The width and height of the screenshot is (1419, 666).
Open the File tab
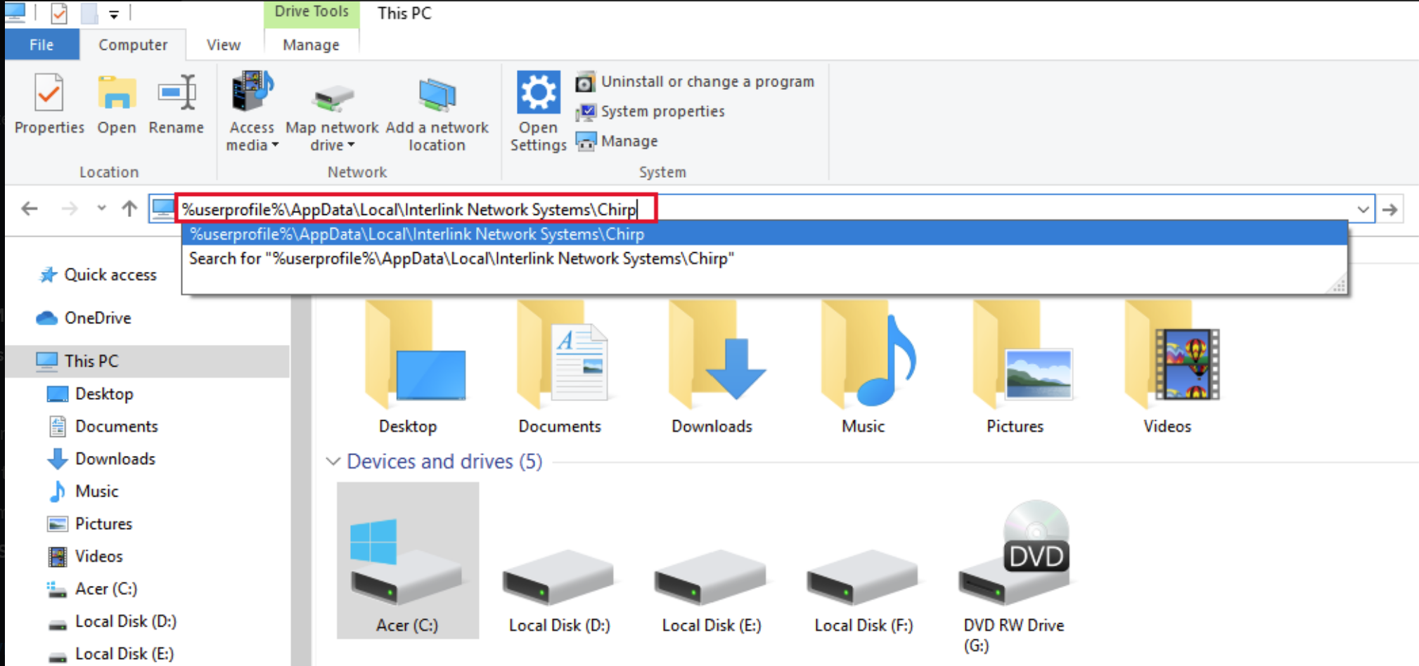click(x=41, y=45)
